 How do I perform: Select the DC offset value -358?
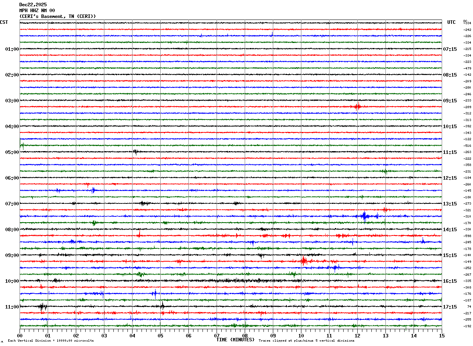point(467,165)
